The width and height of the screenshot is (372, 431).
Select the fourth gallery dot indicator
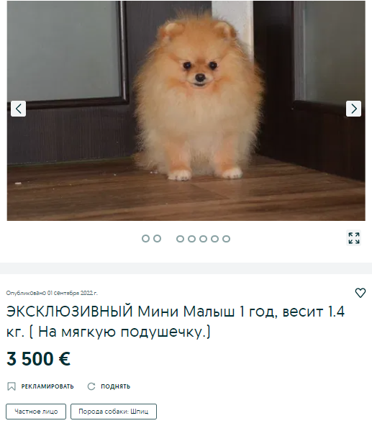click(180, 239)
